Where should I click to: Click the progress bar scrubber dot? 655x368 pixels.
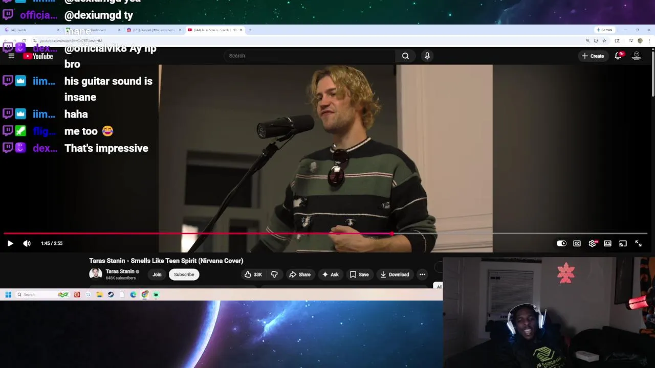pyautogui.click(x=392, y=234)
